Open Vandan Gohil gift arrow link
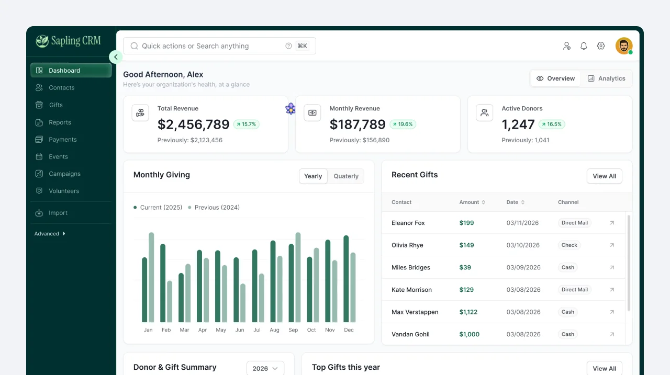 coord(612,334)
